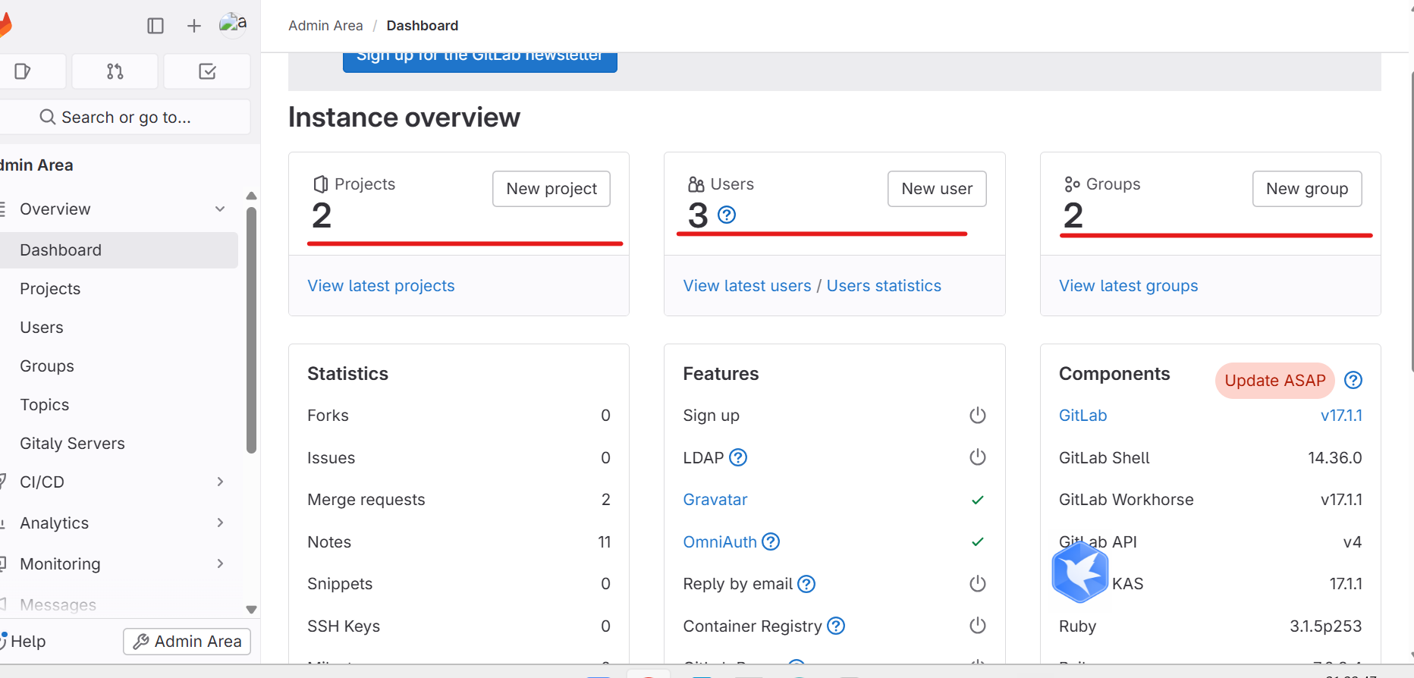Open the Container Registry help icon
1414x678 pixels.
point(836,626)
